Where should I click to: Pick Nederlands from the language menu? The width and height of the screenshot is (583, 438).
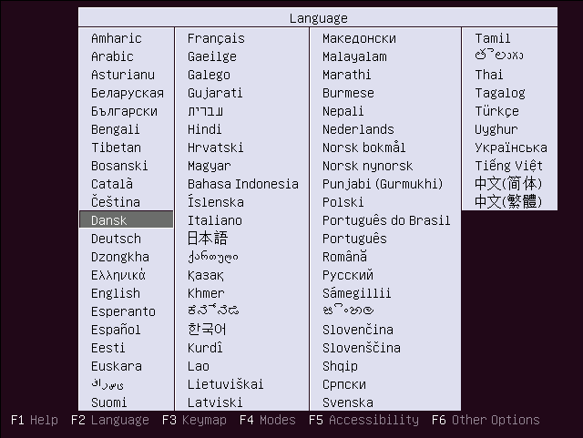pos(358,129)
